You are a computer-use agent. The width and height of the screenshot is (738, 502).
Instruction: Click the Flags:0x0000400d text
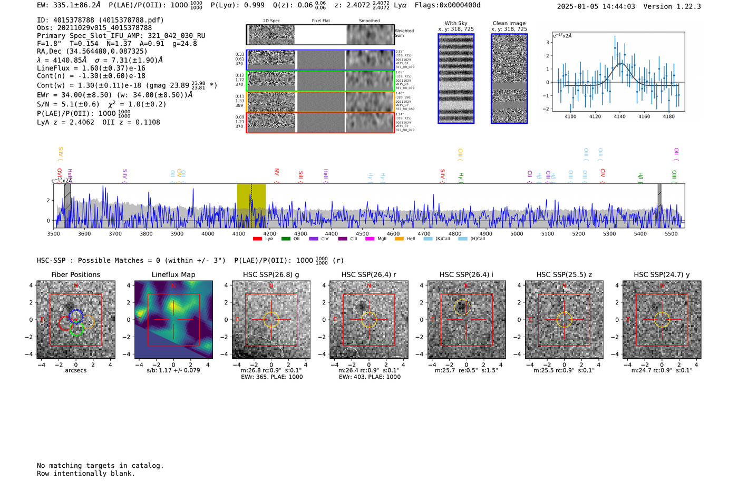tap(447, 6)
